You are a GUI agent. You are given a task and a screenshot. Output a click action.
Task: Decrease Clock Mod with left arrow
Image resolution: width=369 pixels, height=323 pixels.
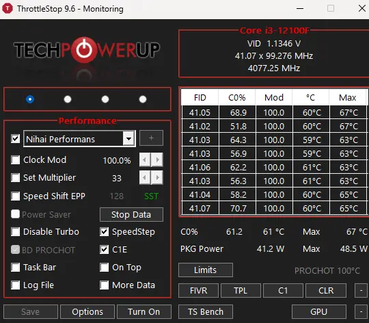click(x=145, y=160)
